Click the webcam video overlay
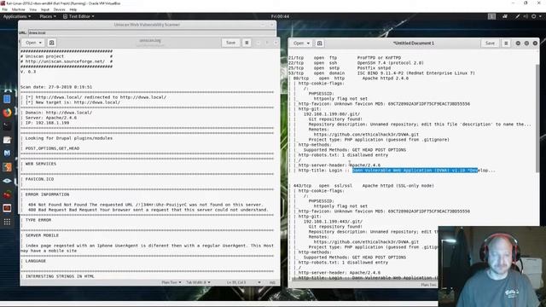 492,267
